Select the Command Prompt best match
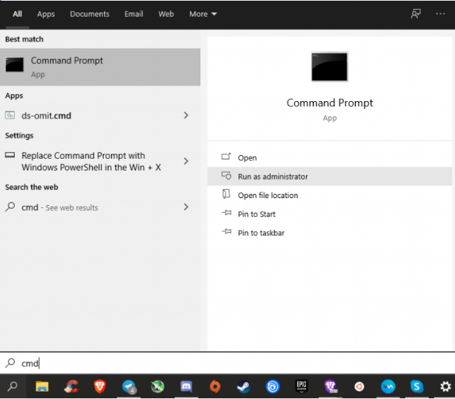455x399 pixels. (100, 67)
